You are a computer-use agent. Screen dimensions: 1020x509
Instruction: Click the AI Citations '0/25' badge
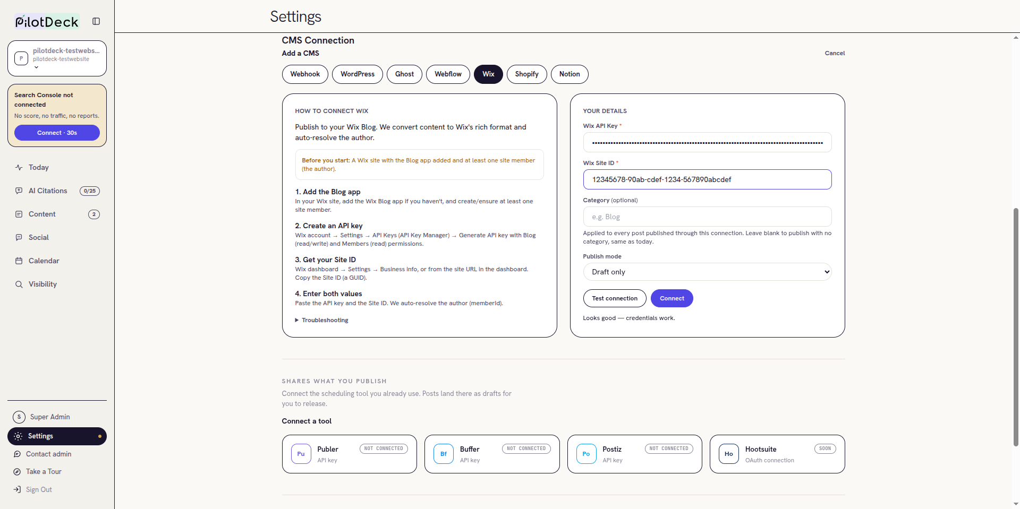coord(90,191)
